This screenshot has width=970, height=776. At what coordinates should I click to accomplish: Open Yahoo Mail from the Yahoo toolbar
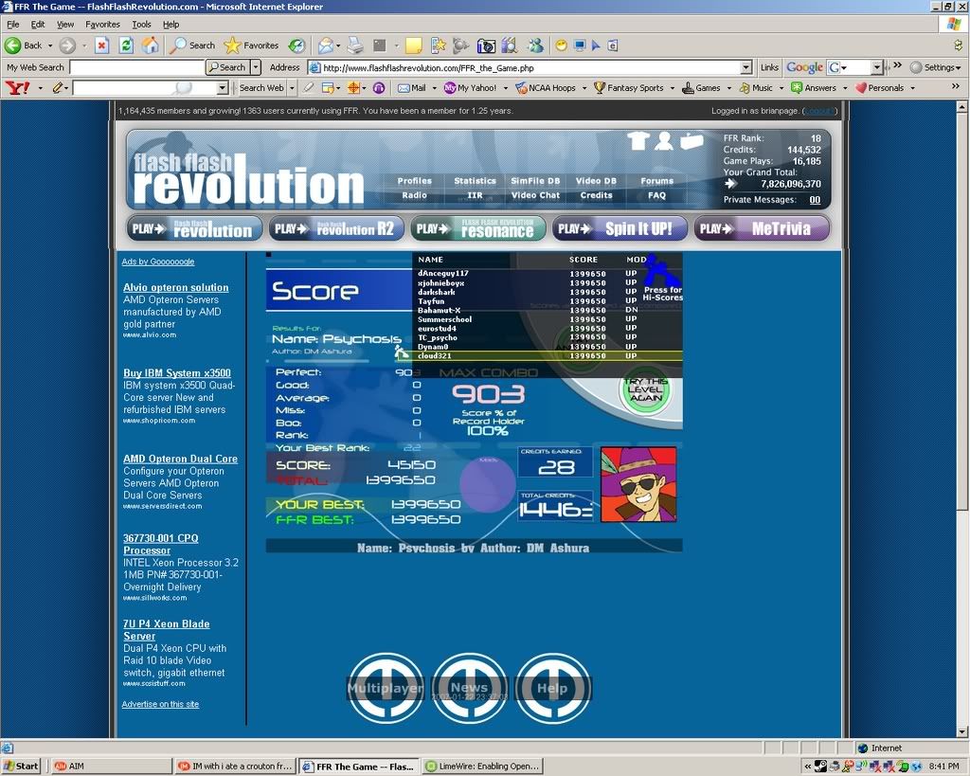click(x=412, y=88)
